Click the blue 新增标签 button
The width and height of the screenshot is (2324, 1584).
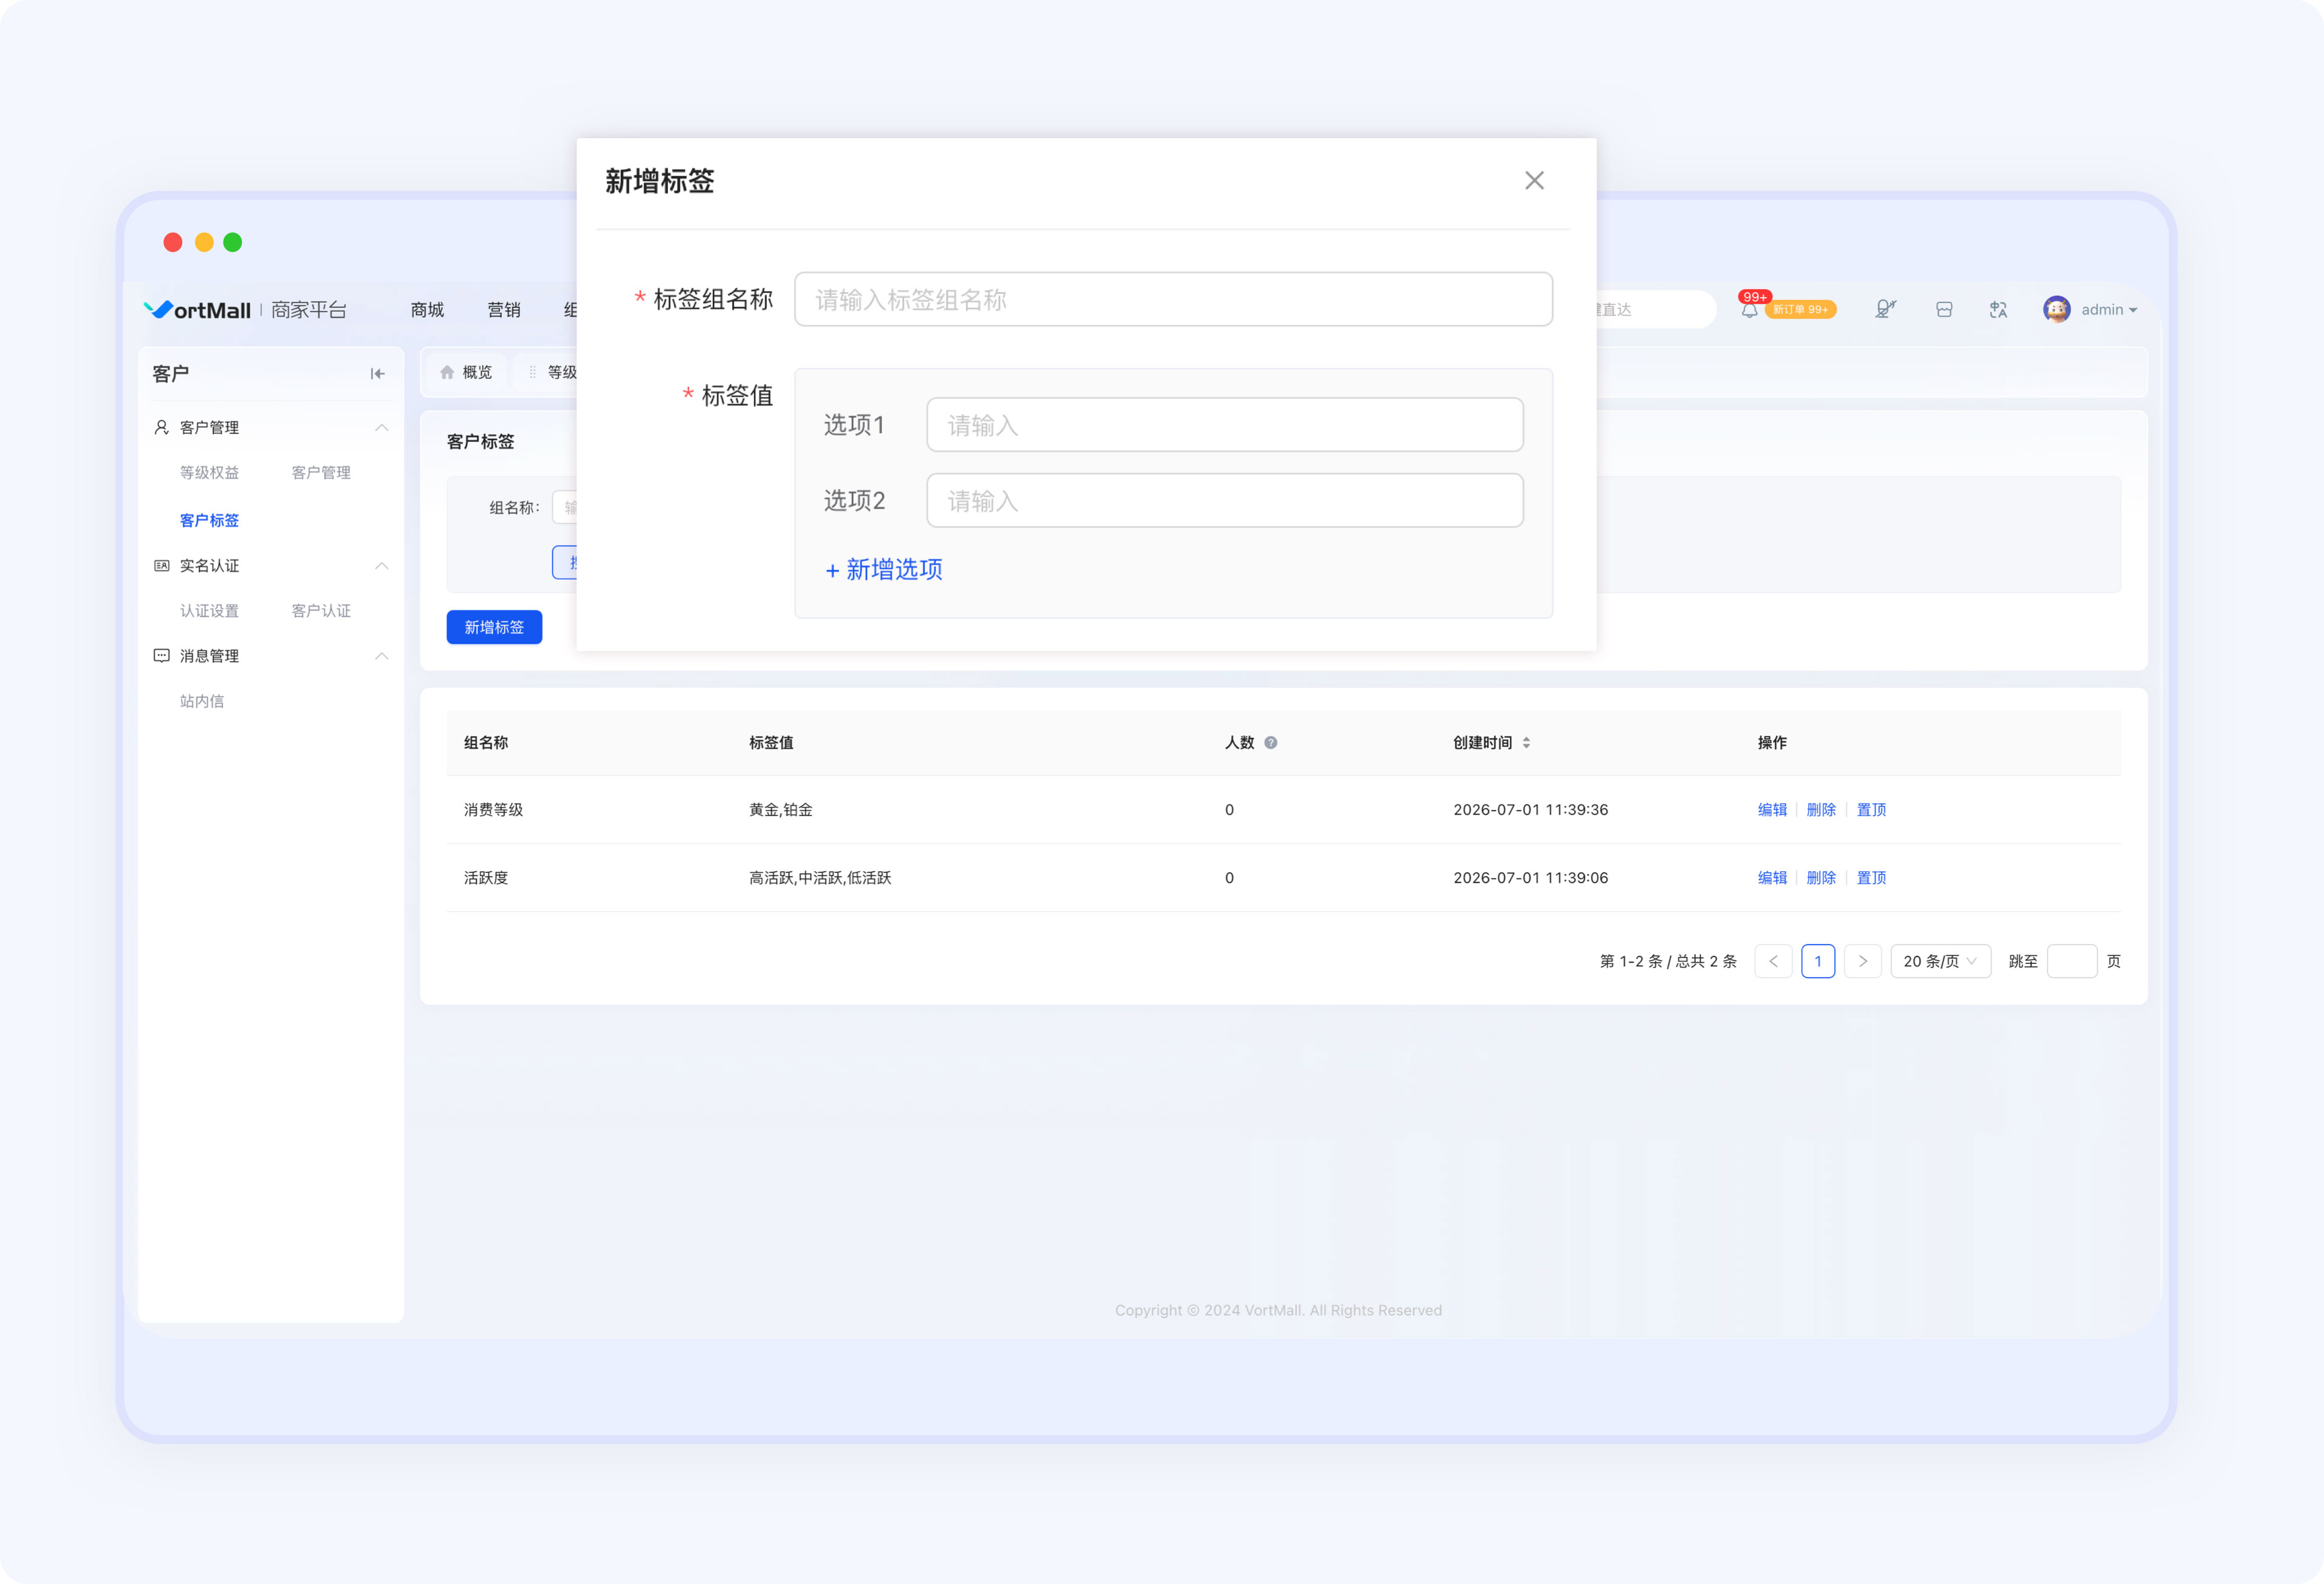(494, 627)
